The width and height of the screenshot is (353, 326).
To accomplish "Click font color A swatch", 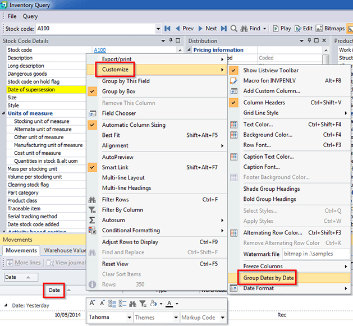I will pyautogui.click(x=169, y=304).
